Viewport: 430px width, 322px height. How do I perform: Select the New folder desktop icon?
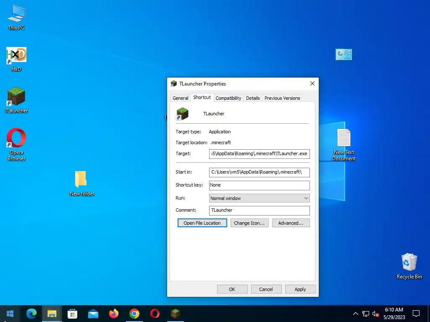pos(82,183)
